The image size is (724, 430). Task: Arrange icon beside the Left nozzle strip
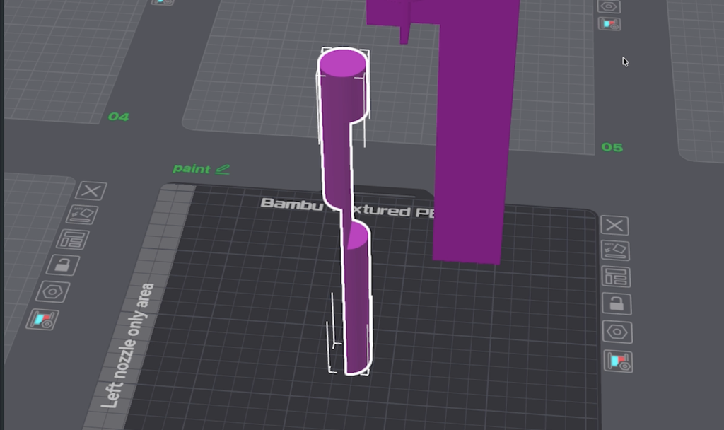(73, 240)
